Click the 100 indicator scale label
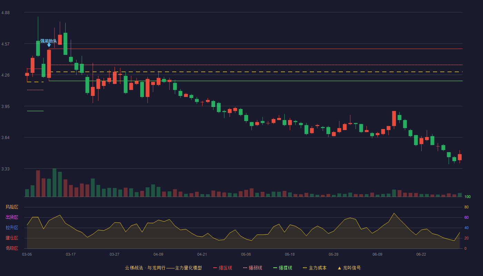Image resolution: width=483 pixels, height=276 pixels. point(467,197)
